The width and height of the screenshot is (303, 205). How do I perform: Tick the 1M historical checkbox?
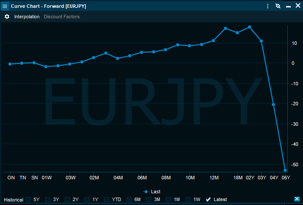(x=169, y=199)
